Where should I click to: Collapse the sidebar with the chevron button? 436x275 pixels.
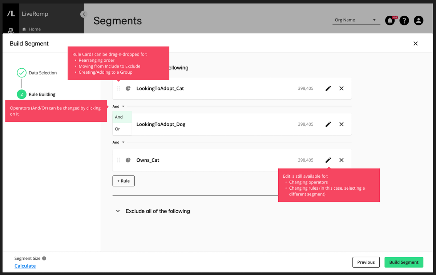(84, 14)
